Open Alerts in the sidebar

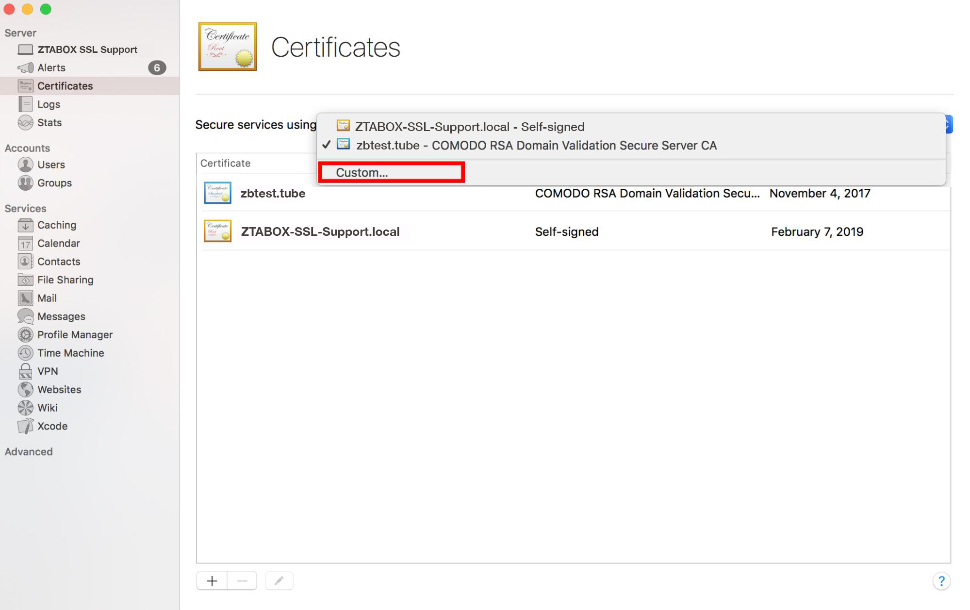pos(51,68)
